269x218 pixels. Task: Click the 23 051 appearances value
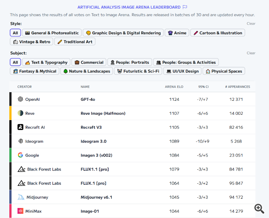click(236, 155)
